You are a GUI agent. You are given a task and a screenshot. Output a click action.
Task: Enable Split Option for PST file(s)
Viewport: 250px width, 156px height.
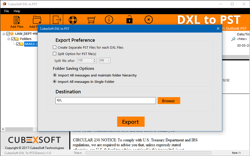(54, 54)
